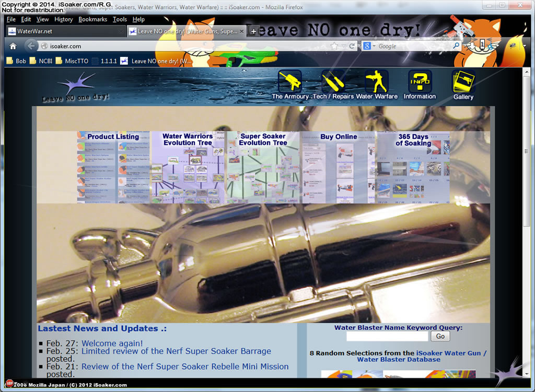Focus the Water Blaster Name Keyword Query field
Viewport: 535px width, 392px height.
387,337
